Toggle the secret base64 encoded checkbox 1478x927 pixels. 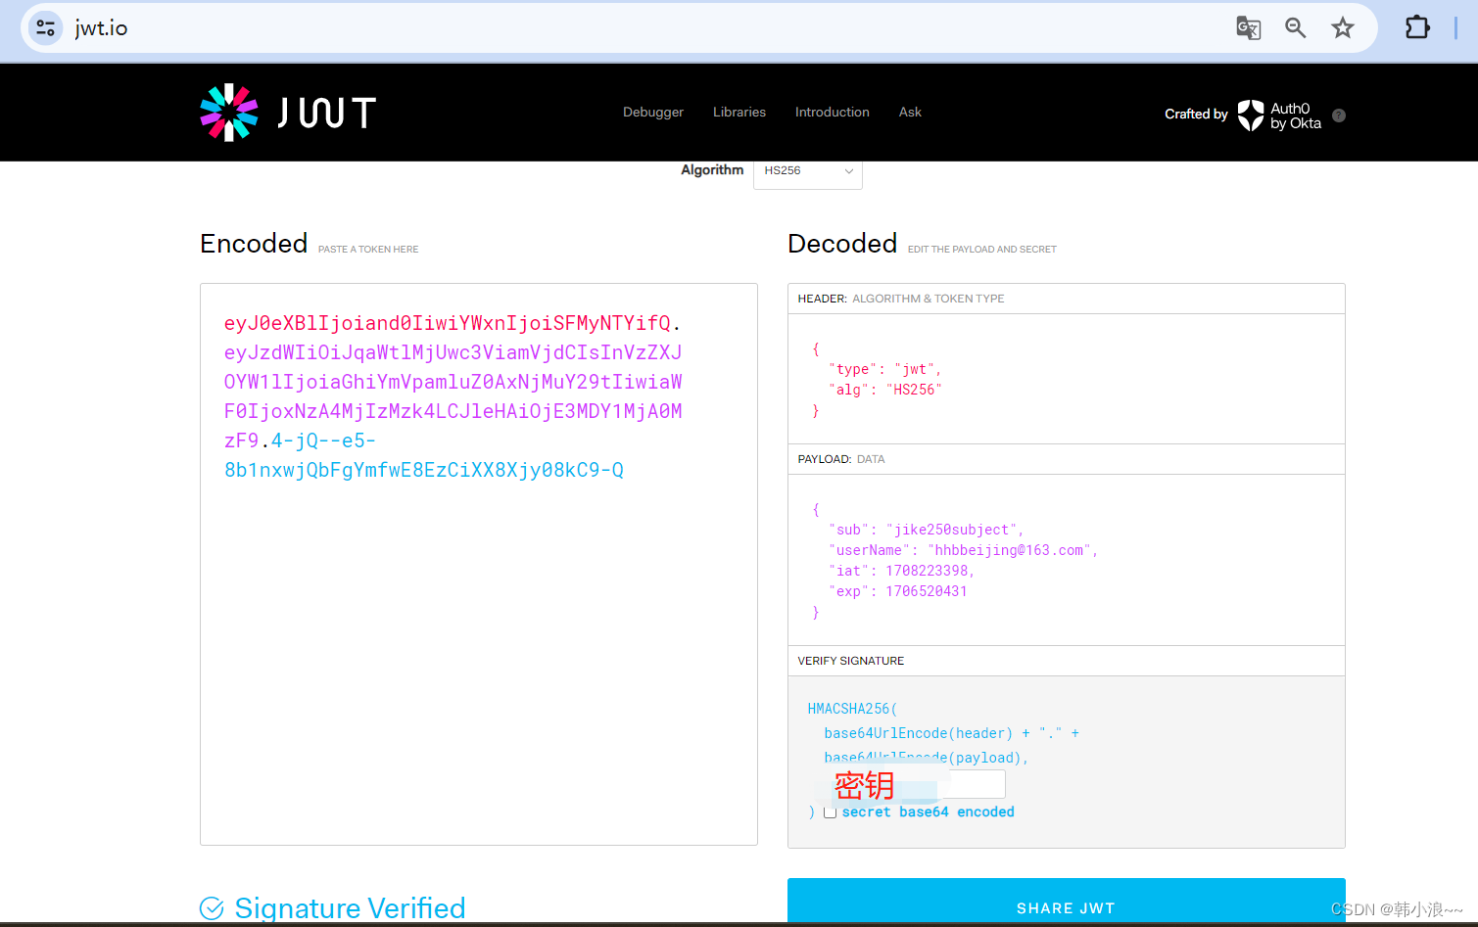830,812
